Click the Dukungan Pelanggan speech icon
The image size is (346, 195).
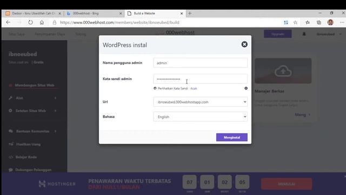pyautogui.click(x=11, y=170)
